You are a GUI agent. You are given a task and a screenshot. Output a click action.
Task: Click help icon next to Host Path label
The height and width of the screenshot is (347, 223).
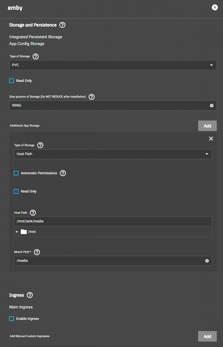(x=33, y=213)
